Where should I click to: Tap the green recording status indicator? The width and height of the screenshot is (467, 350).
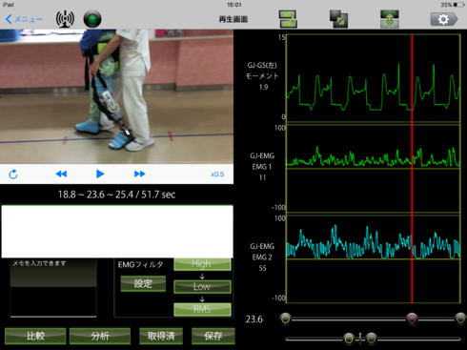pyautogui.click(x=92, y=19)
